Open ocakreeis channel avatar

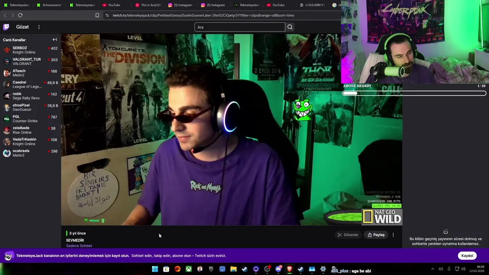[6, 153]
